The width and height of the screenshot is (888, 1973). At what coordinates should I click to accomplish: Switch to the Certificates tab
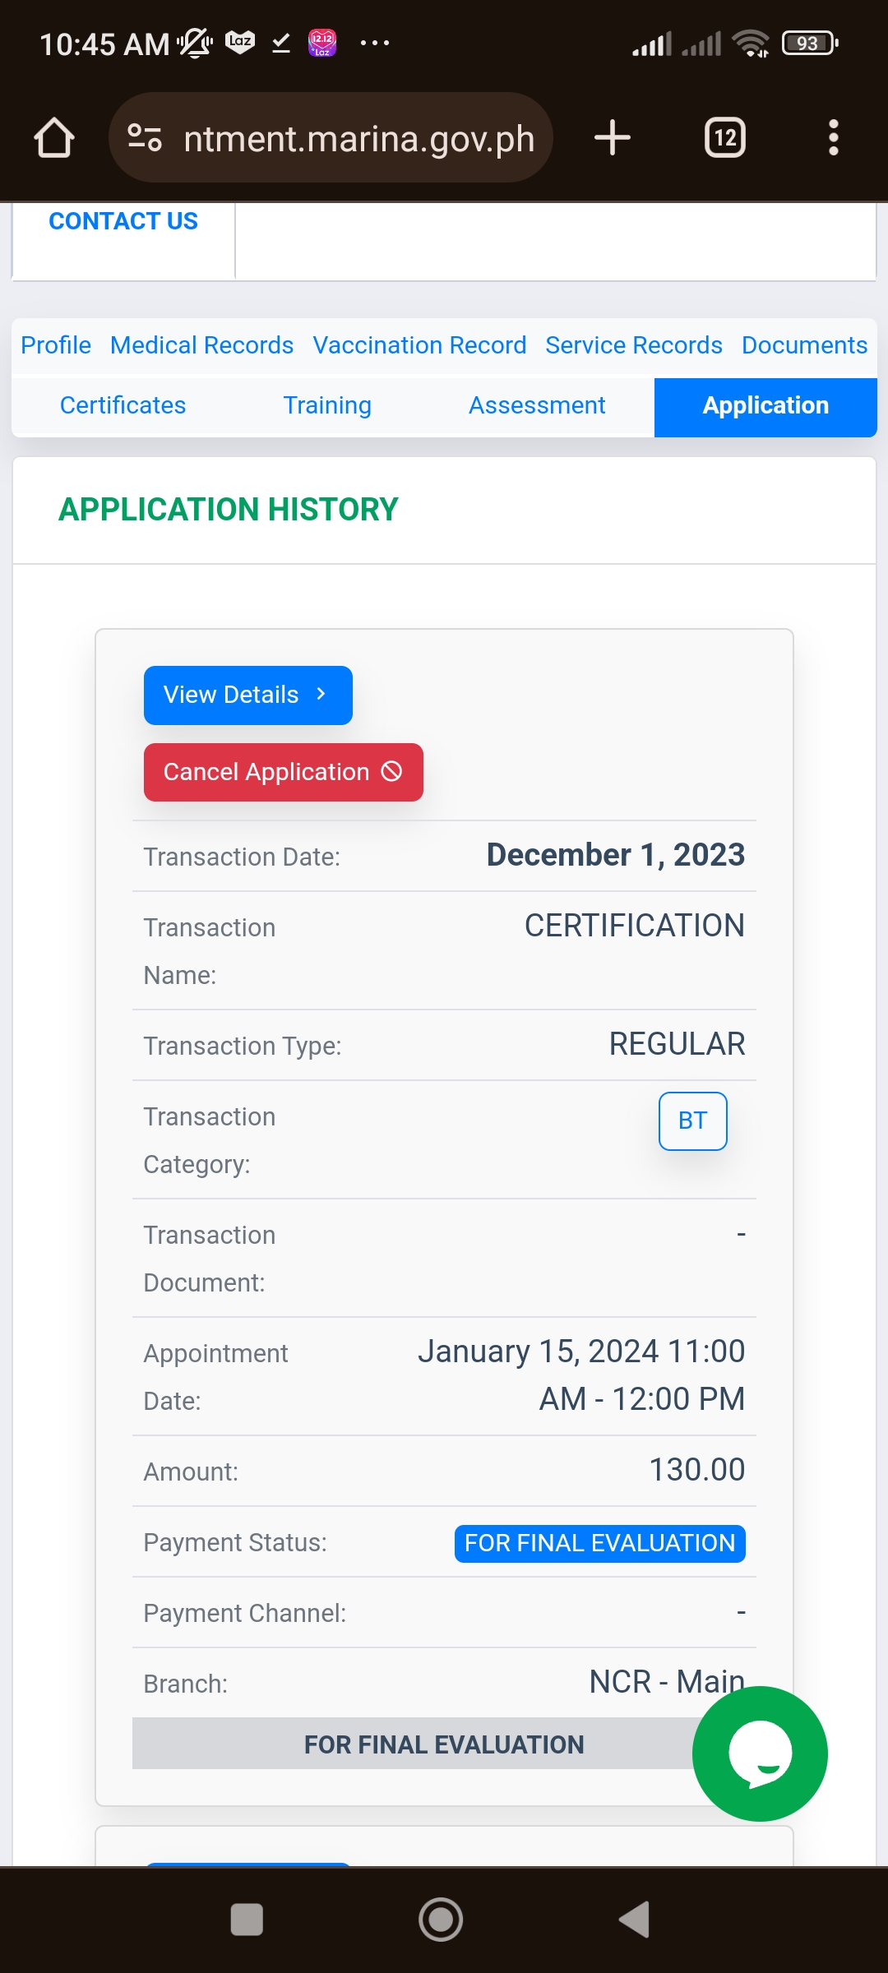click(x=123, y=405)
